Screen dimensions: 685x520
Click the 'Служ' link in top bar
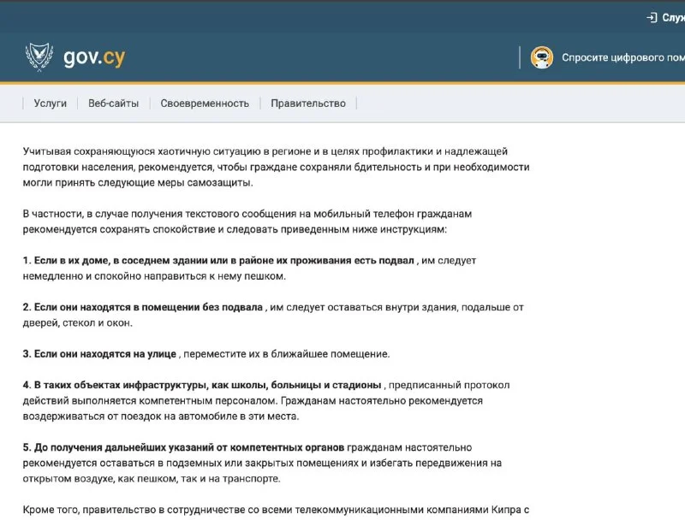tap(673, 18)
